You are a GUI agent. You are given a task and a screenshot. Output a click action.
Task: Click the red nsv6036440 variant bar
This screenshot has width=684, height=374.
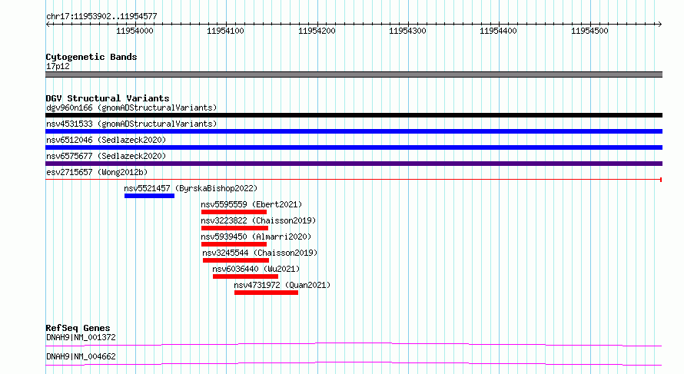click(x=246, y=276)
